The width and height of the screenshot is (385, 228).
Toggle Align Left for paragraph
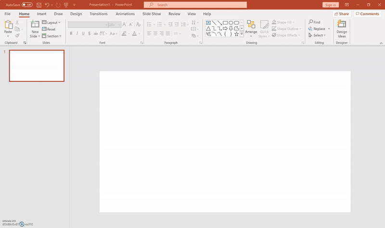[x=149, y=33]
